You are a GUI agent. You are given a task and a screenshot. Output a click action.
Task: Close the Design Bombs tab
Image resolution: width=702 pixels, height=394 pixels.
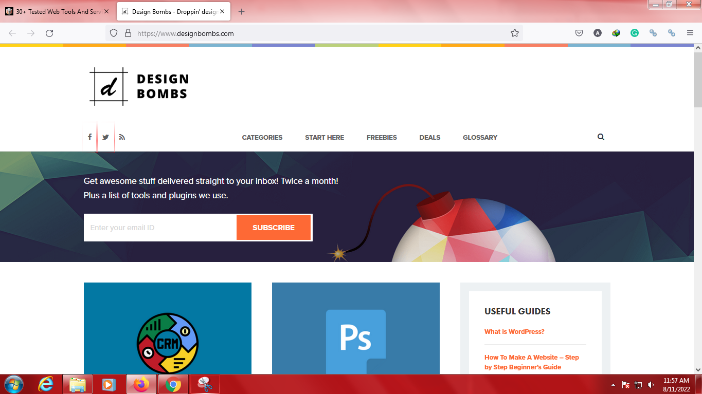[x=222, y=11]
